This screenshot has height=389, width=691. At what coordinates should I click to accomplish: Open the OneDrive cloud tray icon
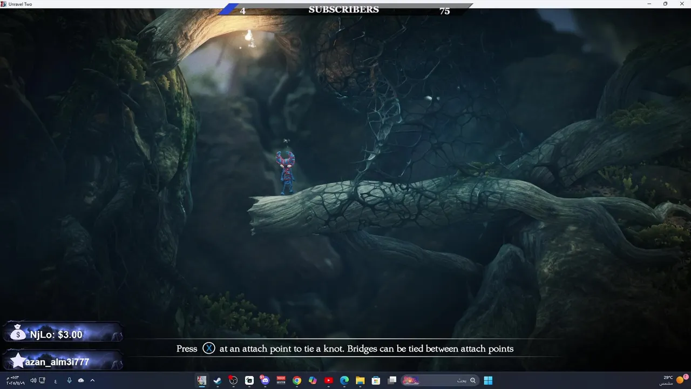click(x=81, y=380)
